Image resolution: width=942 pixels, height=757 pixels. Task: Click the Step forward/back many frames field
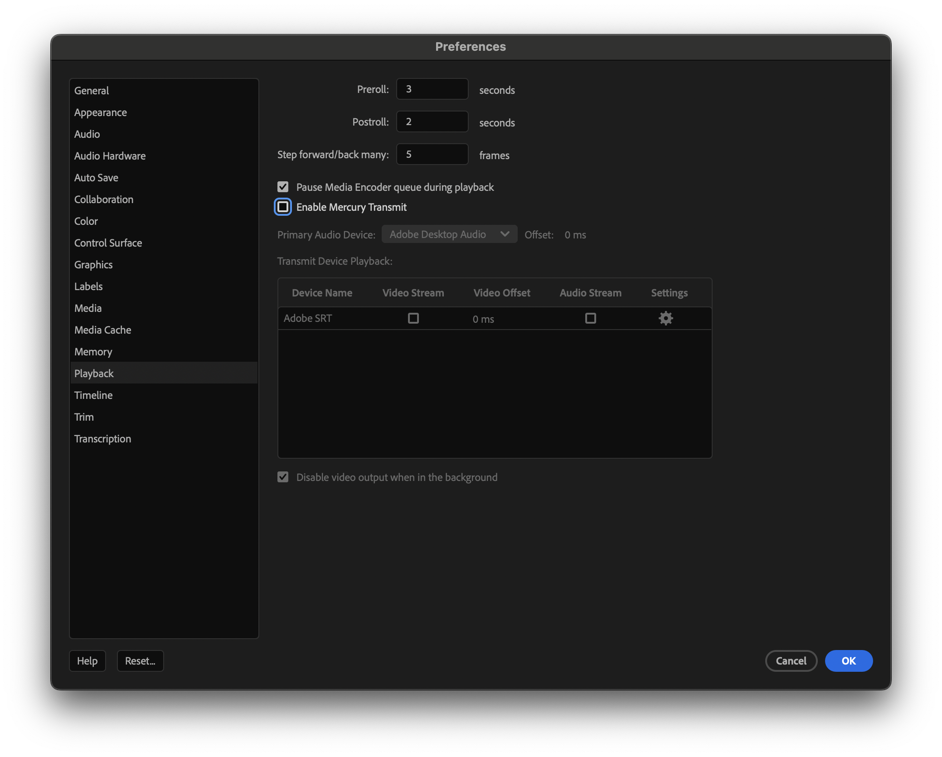tap(432, 154)
